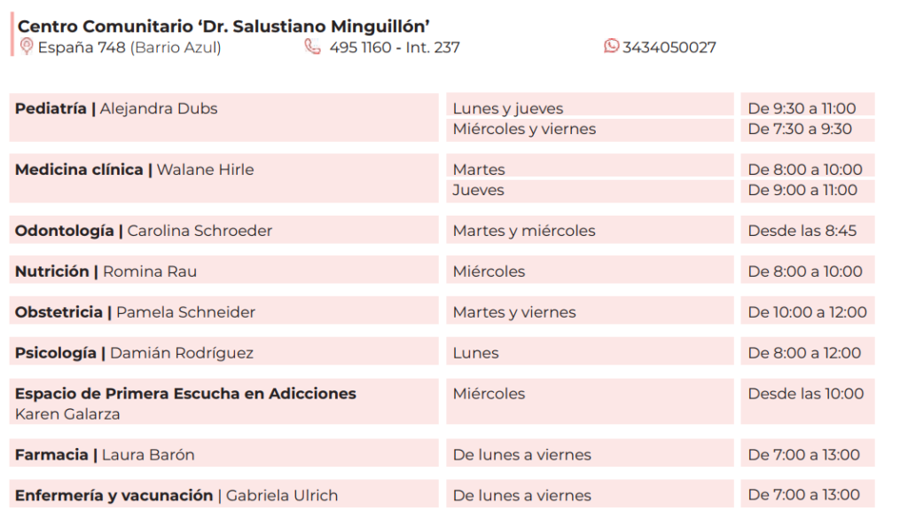This screenshot has height=527, width=908.
Task: Click the Centro Comunitario heading
Action: 223,26
